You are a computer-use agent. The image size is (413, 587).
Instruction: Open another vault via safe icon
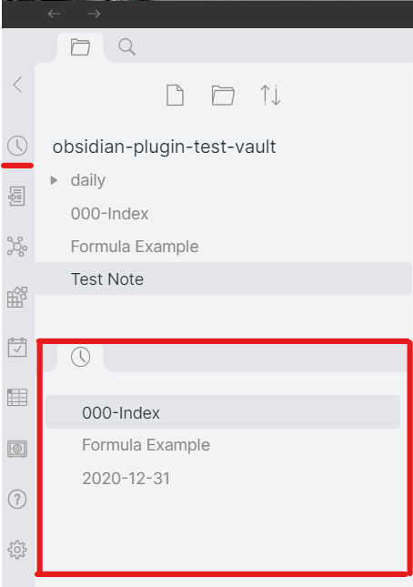17,449
